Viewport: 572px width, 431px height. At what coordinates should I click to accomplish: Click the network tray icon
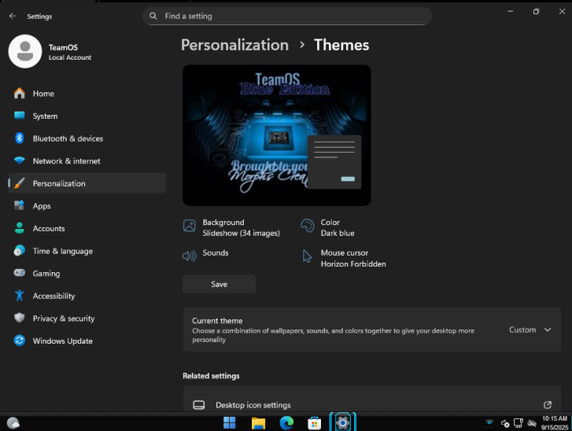[x=518, y=423]
